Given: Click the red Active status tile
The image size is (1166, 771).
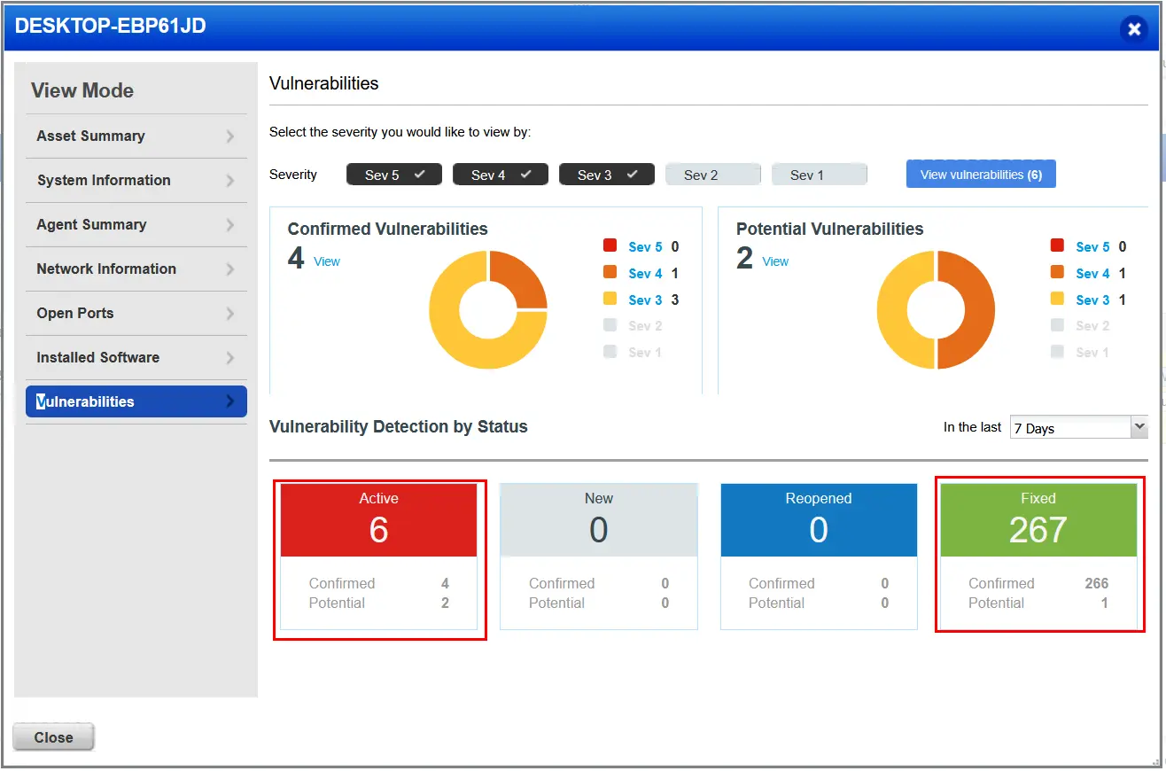Looking at the screenshot, I should [x=379, y=520].
